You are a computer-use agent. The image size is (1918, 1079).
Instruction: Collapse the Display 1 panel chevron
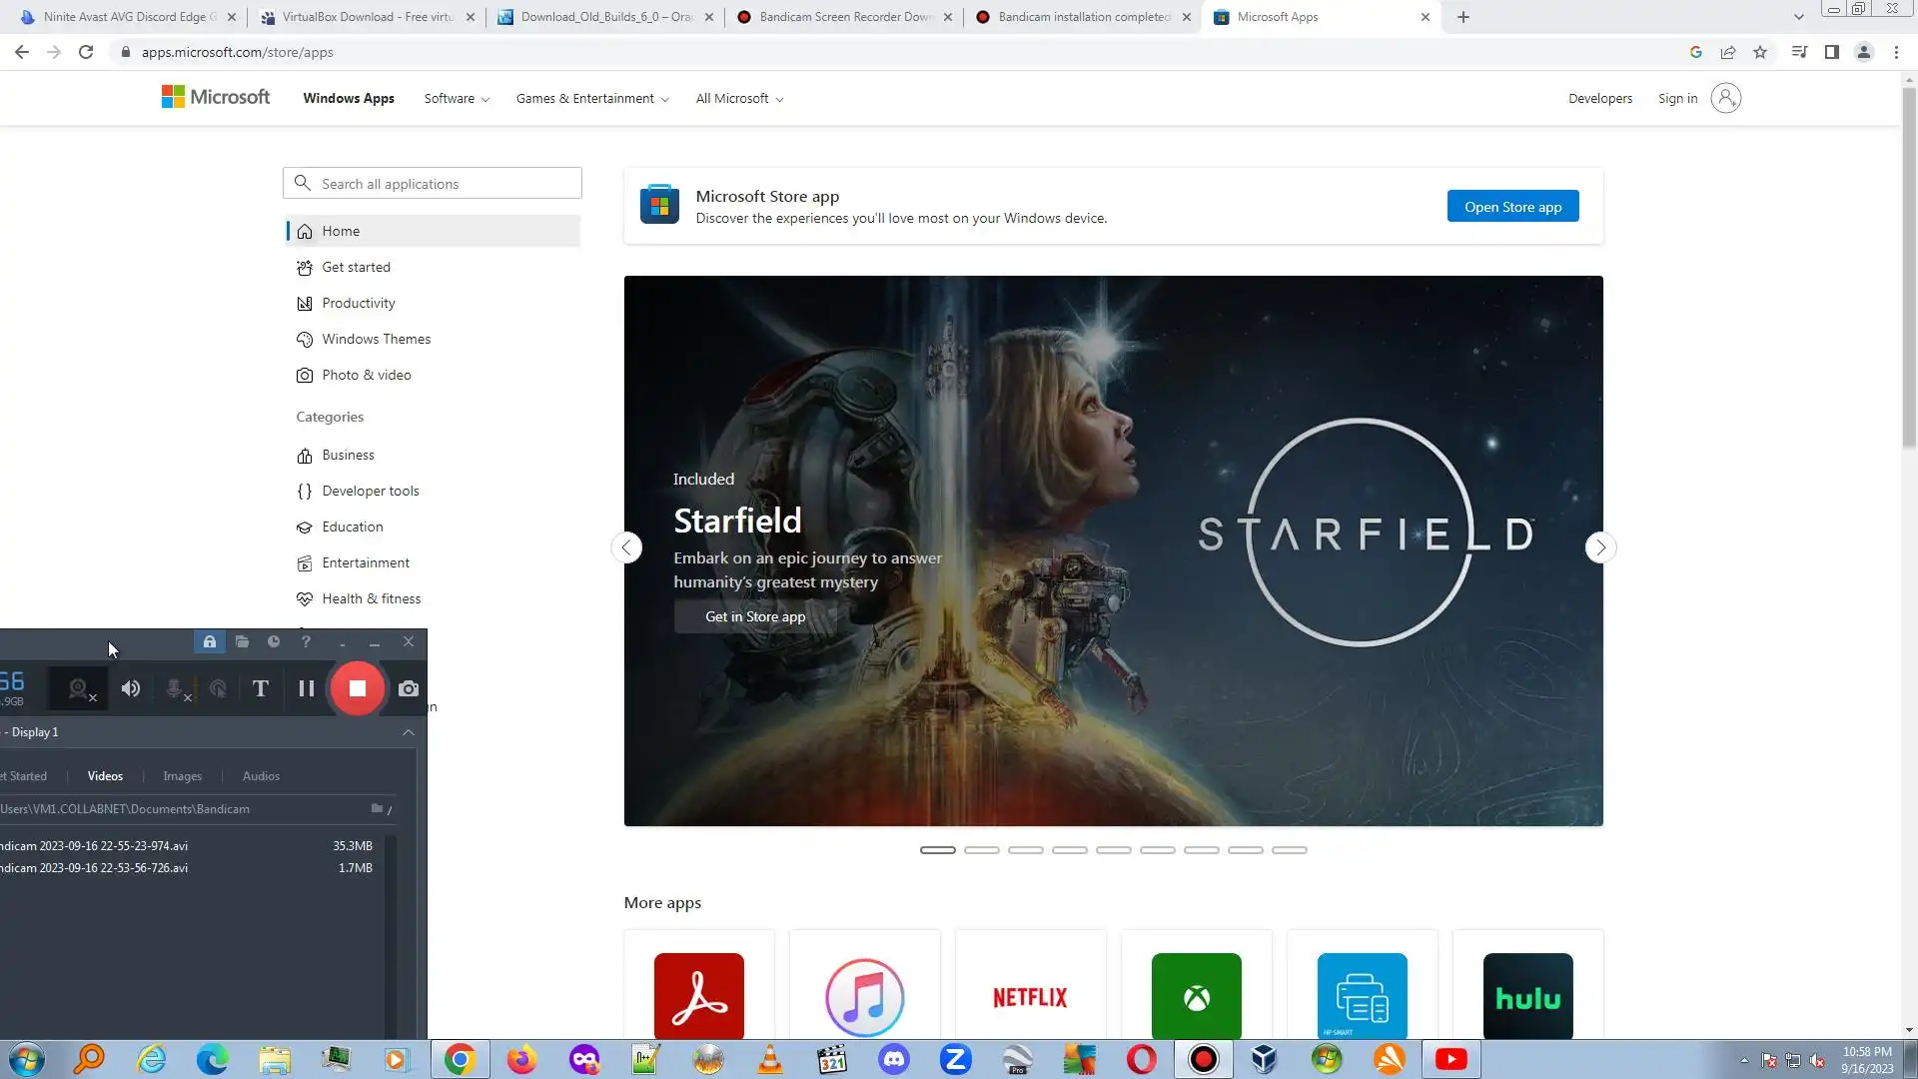pyautogui.click(x=409, y=732)
